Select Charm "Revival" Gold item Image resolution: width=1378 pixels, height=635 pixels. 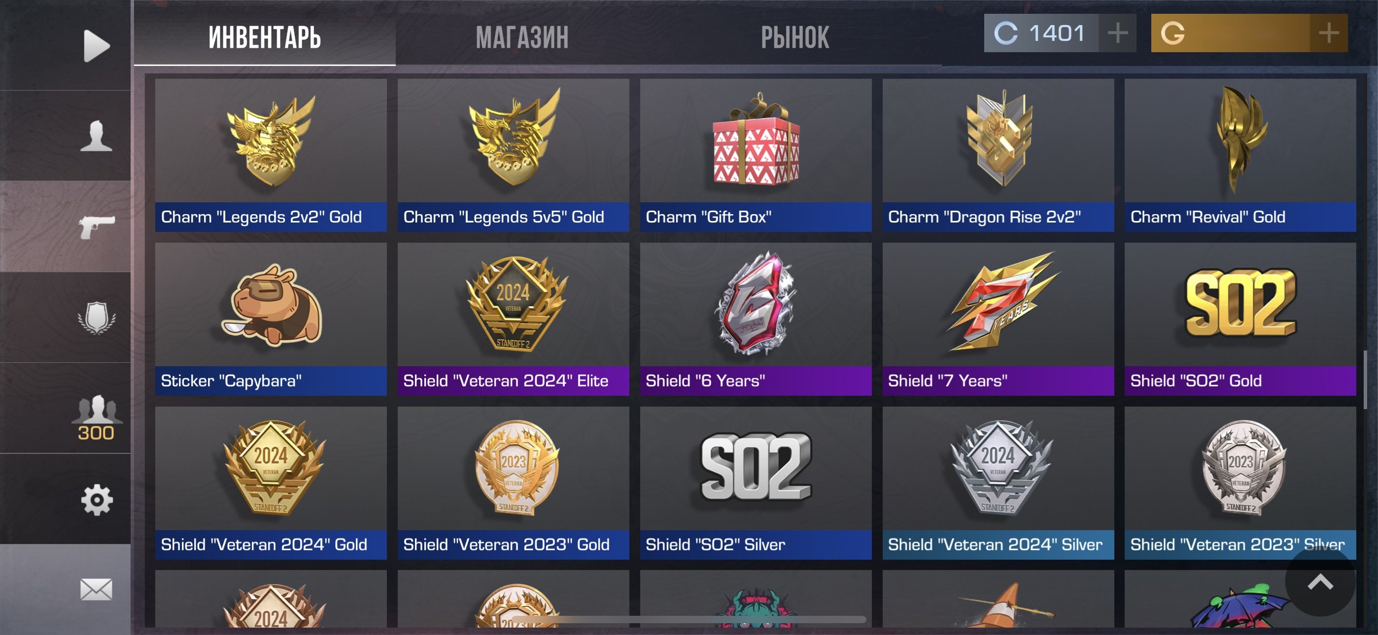coord(1240,155)
